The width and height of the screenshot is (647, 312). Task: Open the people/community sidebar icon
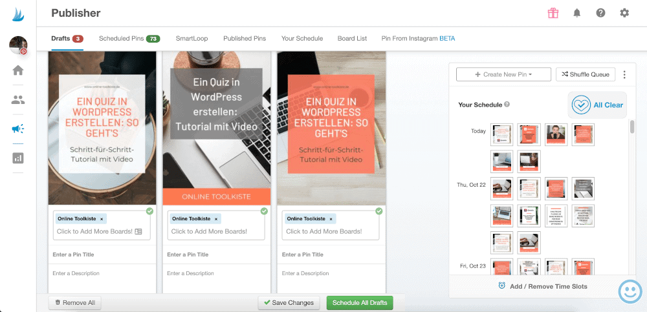click(x=18, y=99)
